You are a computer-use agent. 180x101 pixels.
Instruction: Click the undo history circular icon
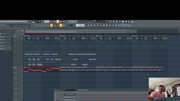(x=111, y=22)
